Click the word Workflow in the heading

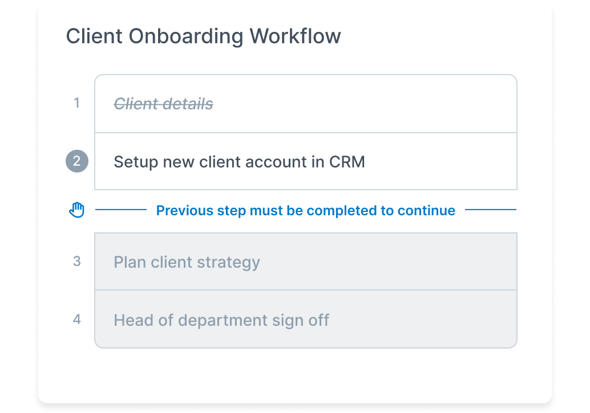pos(295,36)
